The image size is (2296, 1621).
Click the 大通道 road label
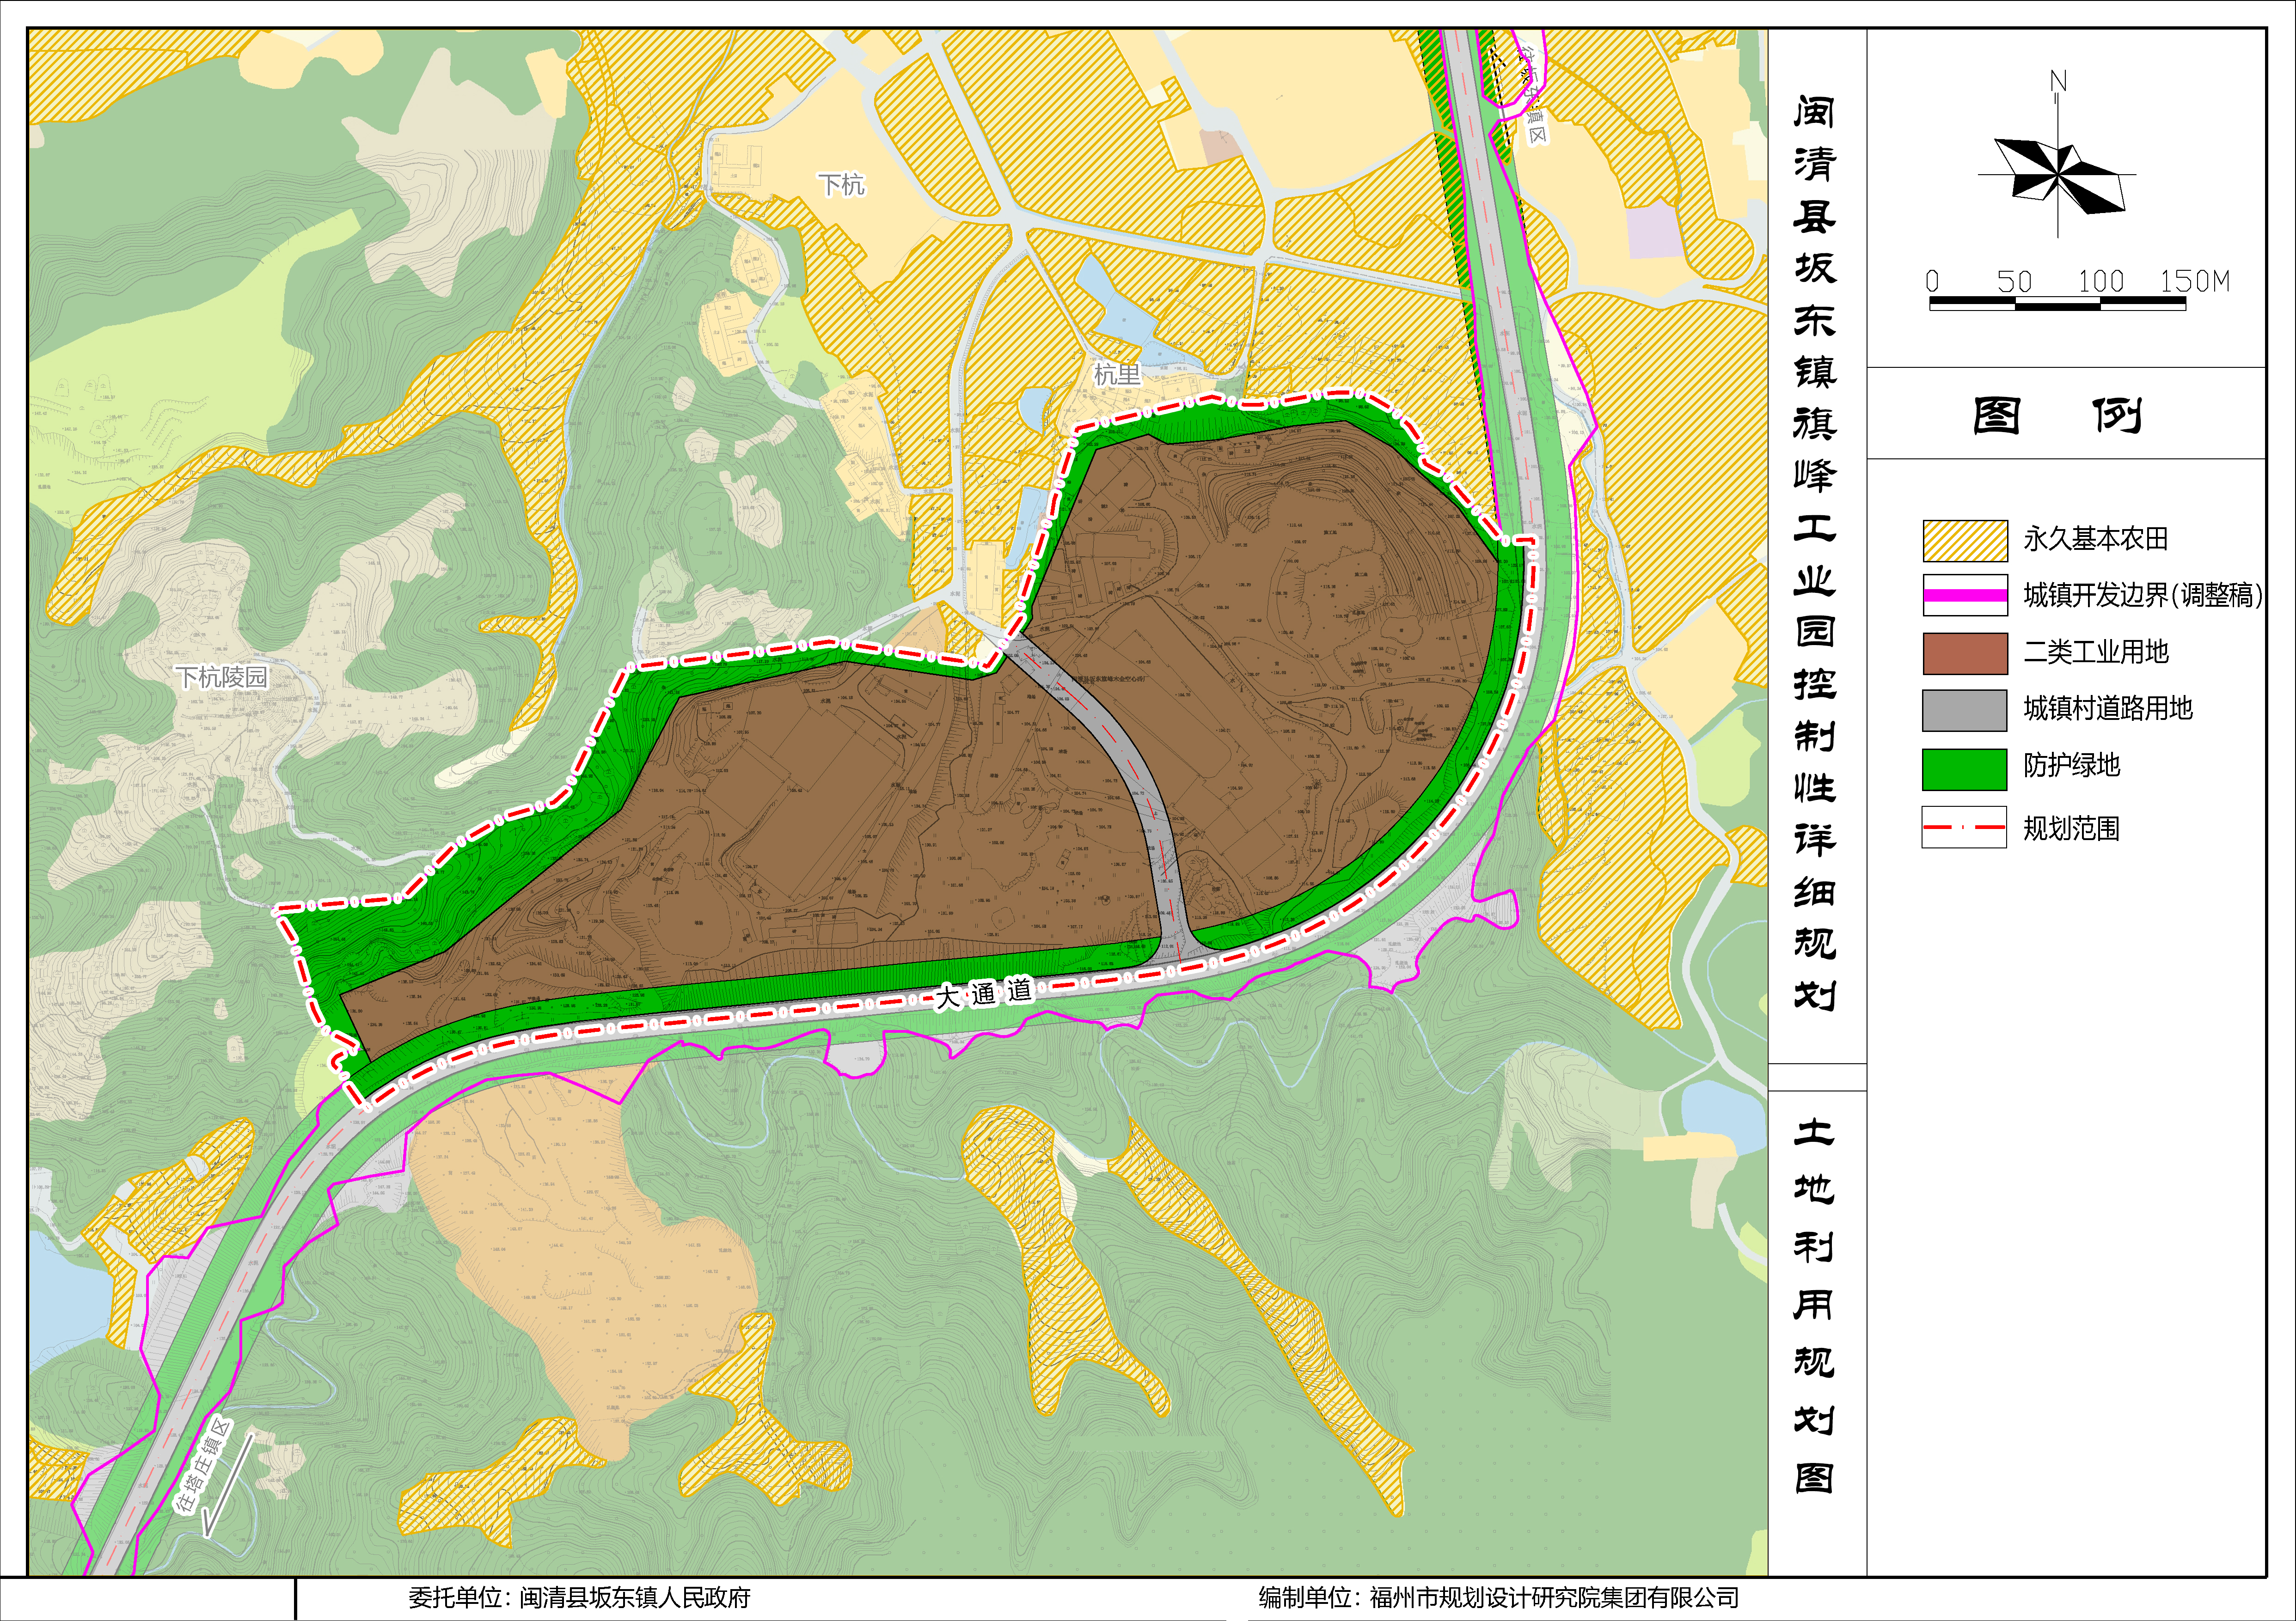pos(983,993)
